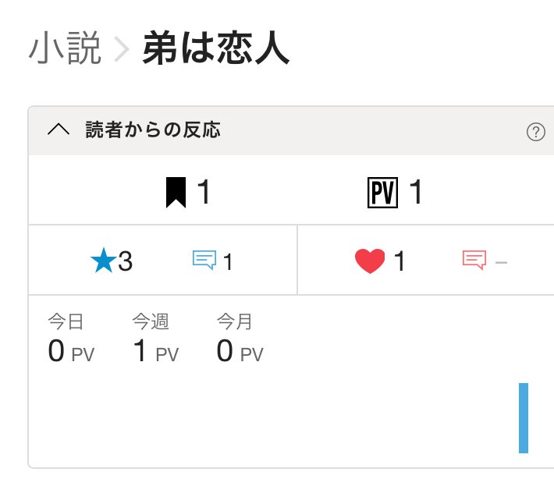Click the blue bar in PV chart

[524, 418]
